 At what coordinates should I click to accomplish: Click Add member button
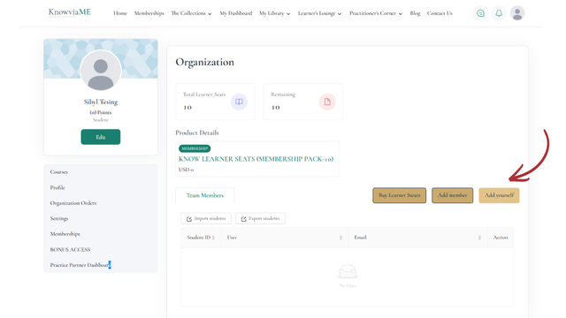click(452, 195)
